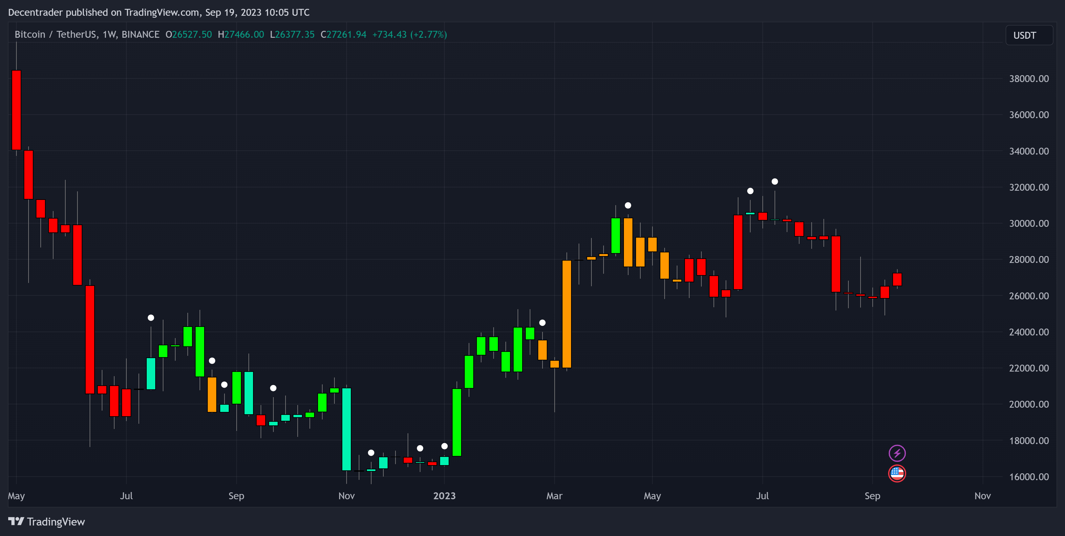Screen dimensions: 1065x536
Task: Click the Bitcoin / TetherUS symbol title
Action: tap(56, 34)
